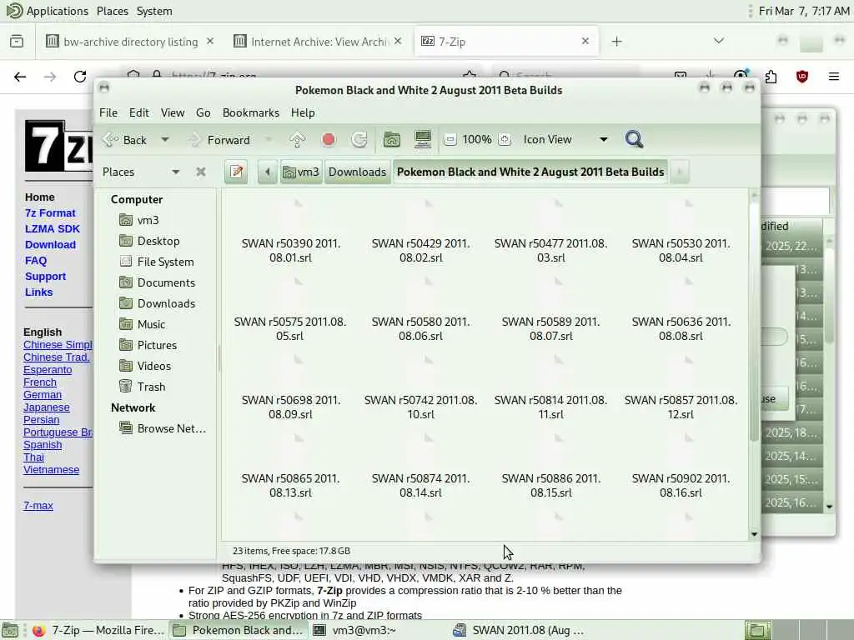Open a new browser tab
Viewport: 854px width, 640px height.
[x=616, y=42]
